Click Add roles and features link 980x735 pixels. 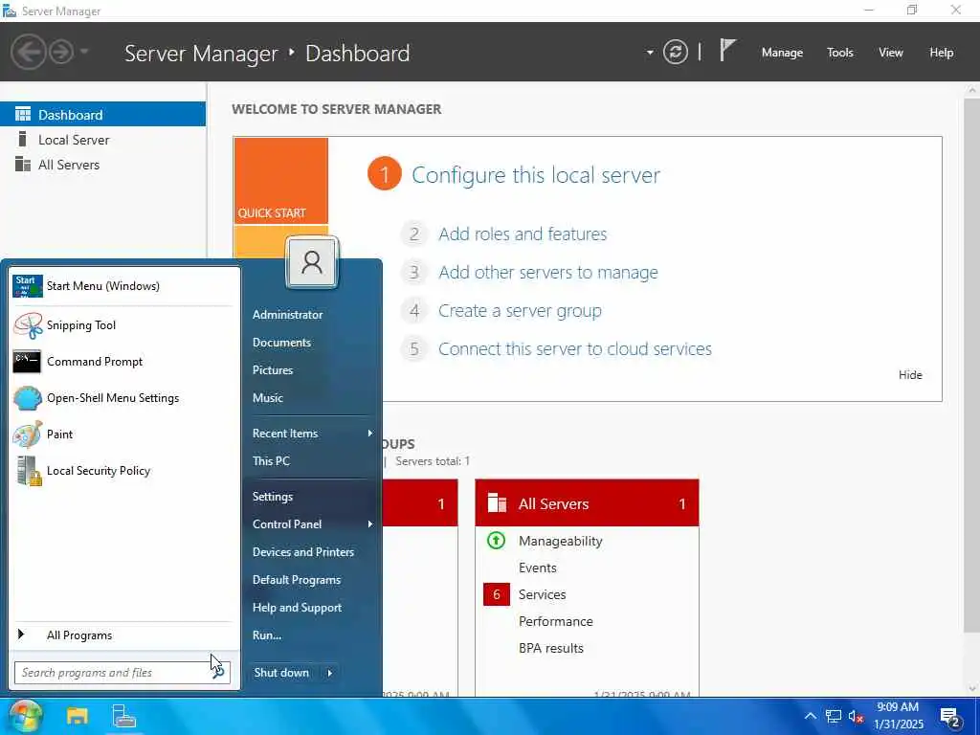point(523,234)
